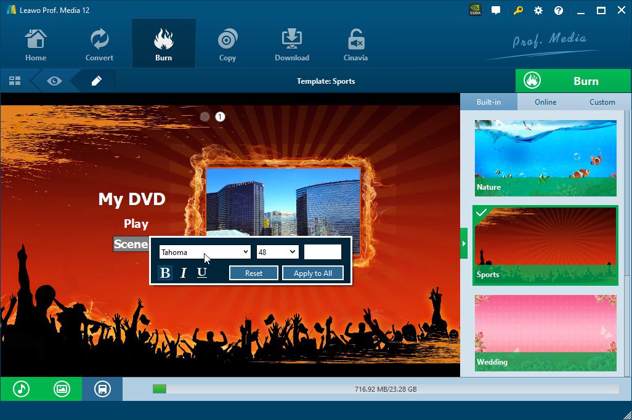Switch to the Custom templates tab

(602, 102)
